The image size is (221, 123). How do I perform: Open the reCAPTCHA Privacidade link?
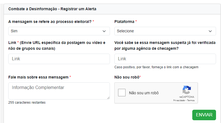pyautogui.click(x=179, y=101)
